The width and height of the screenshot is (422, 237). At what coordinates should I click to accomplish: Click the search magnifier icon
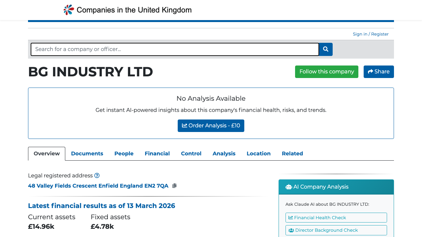pyautogui.click(x=325, y=49)
